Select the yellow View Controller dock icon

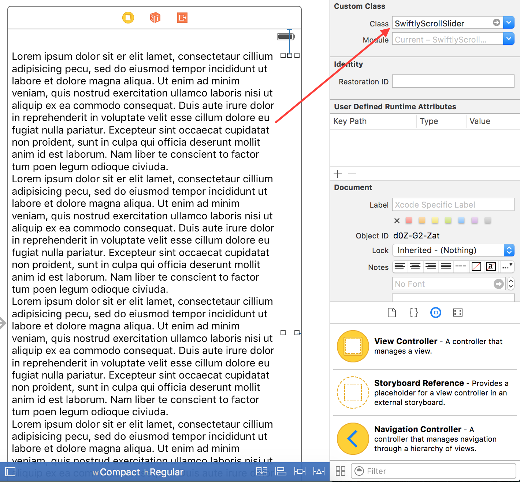point(128,18)
